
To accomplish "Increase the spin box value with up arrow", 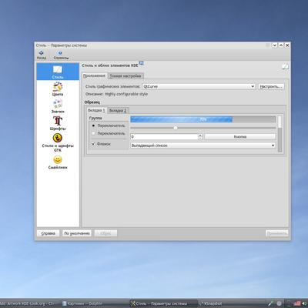I will point(200,135).
